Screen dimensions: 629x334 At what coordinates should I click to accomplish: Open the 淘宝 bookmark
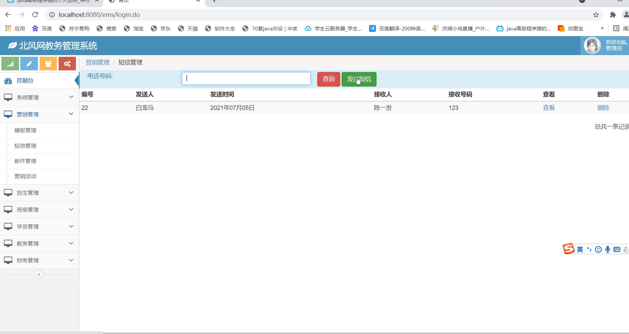(134, 28)
